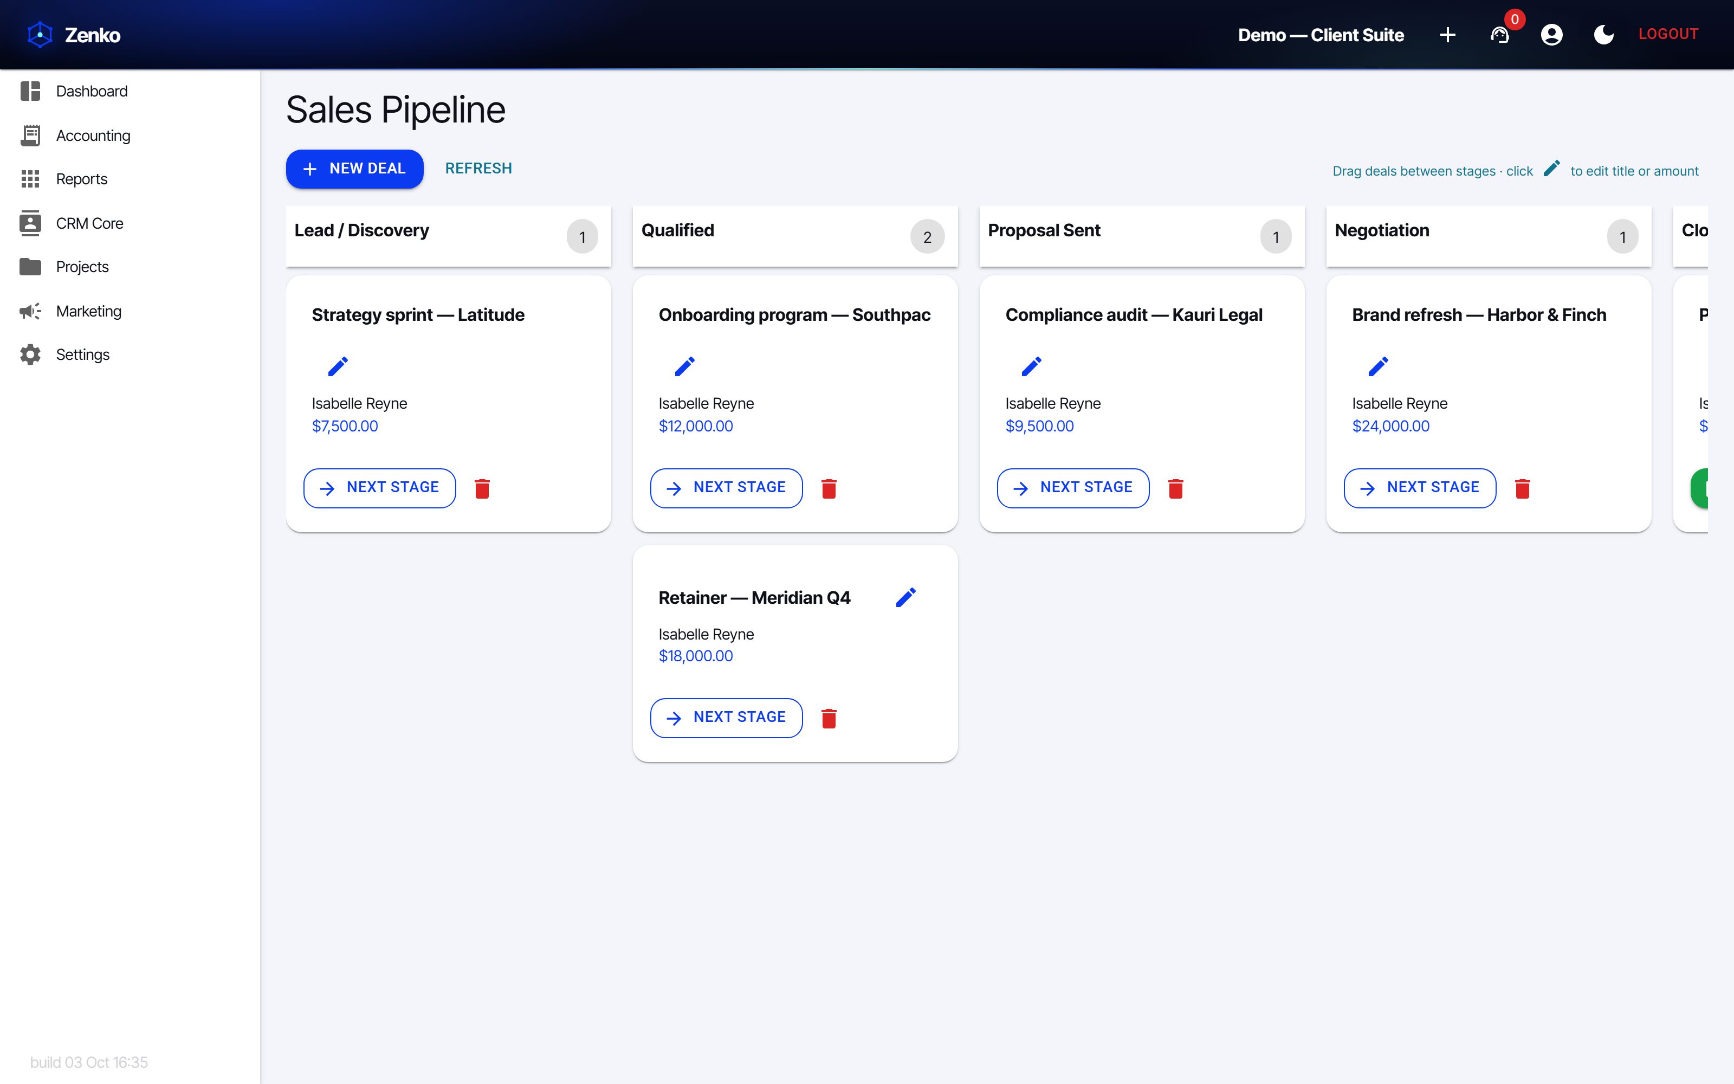Click the Projects folder icon
The height and width of the screenshot is (1084, 1734).
30,267
